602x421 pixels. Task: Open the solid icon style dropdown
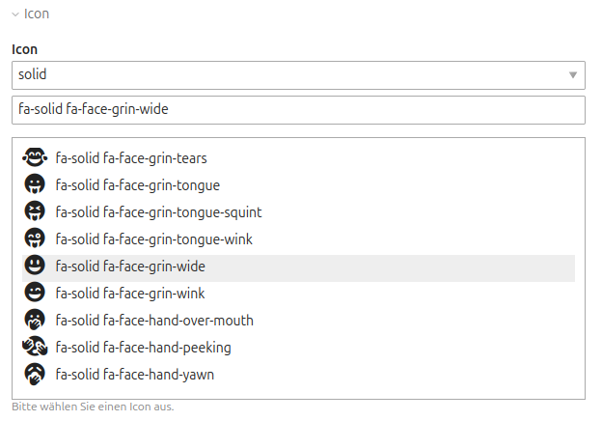[x=289, y=74]
